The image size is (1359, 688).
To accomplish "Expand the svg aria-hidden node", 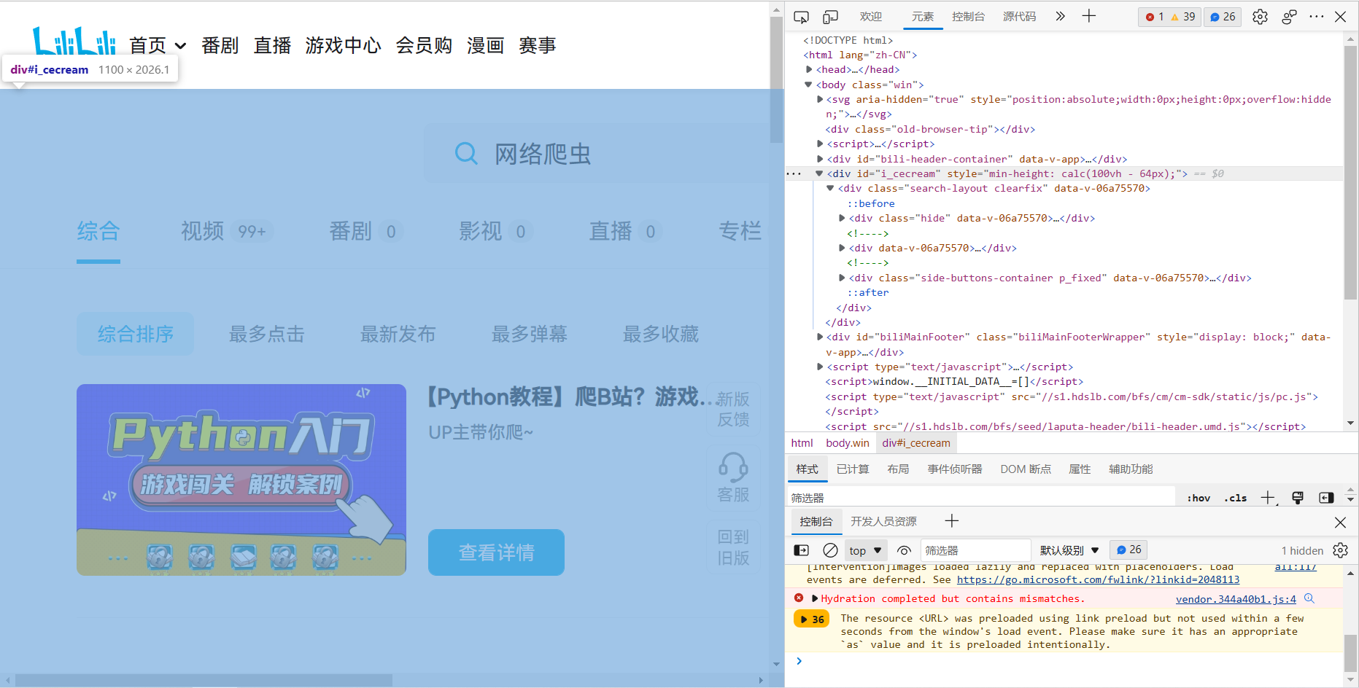I will click(820, 99).
